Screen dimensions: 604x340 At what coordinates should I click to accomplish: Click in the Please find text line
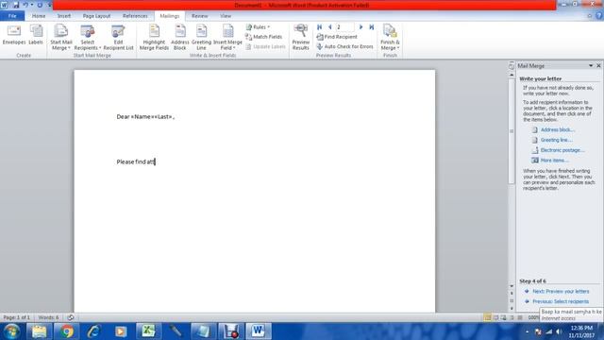click(136, 161)
